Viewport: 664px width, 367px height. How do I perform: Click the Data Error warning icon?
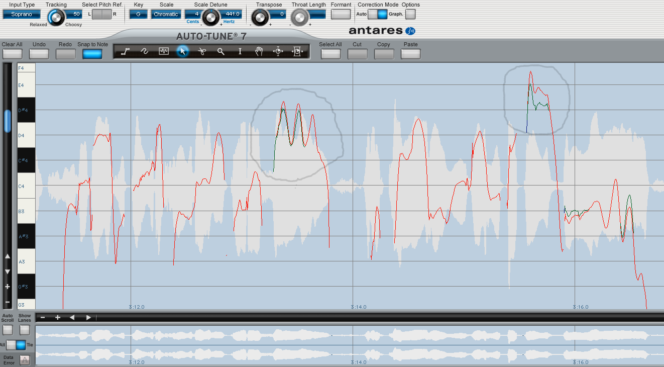coord(25,360)
